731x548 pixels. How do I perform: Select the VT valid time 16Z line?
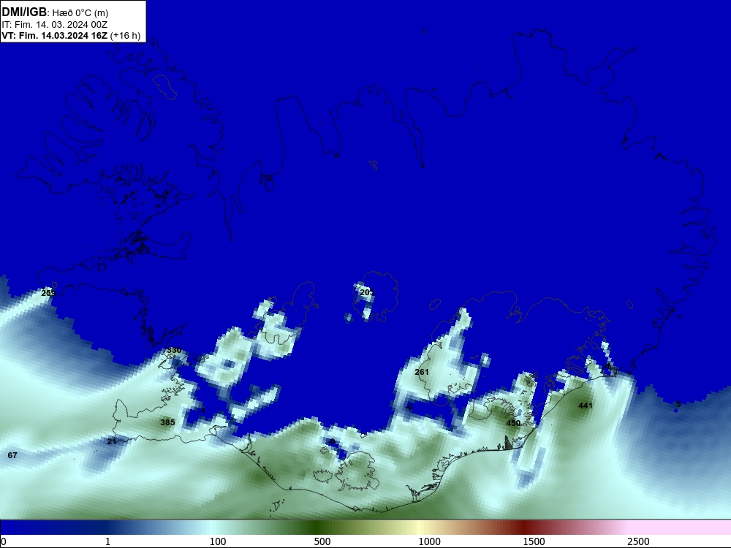point(71,36)
